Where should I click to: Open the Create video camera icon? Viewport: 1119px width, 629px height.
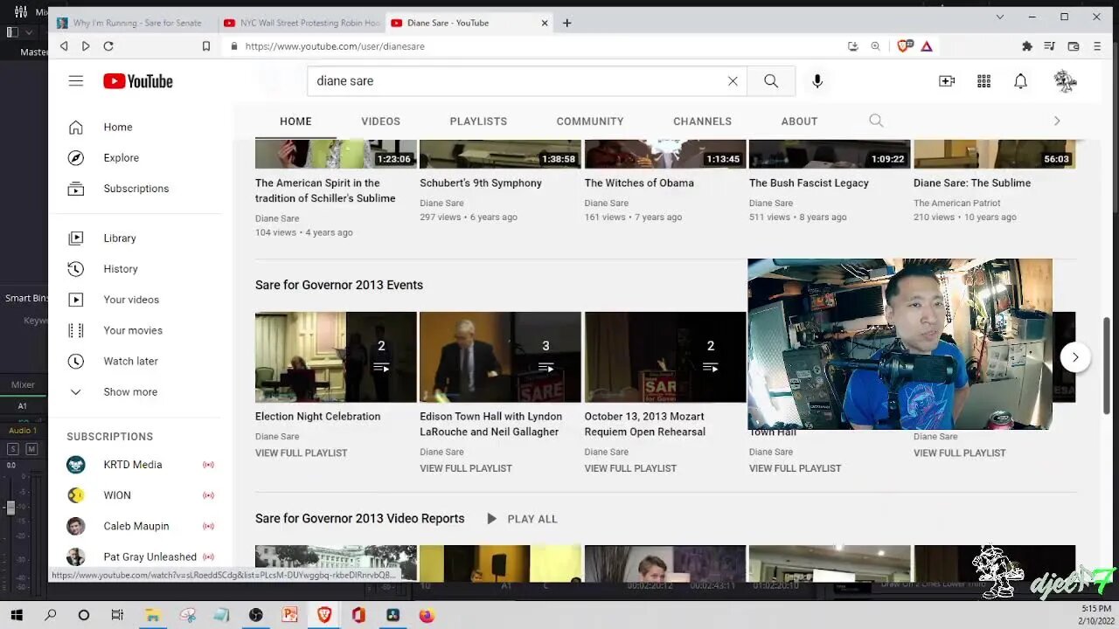click(947, 81)
